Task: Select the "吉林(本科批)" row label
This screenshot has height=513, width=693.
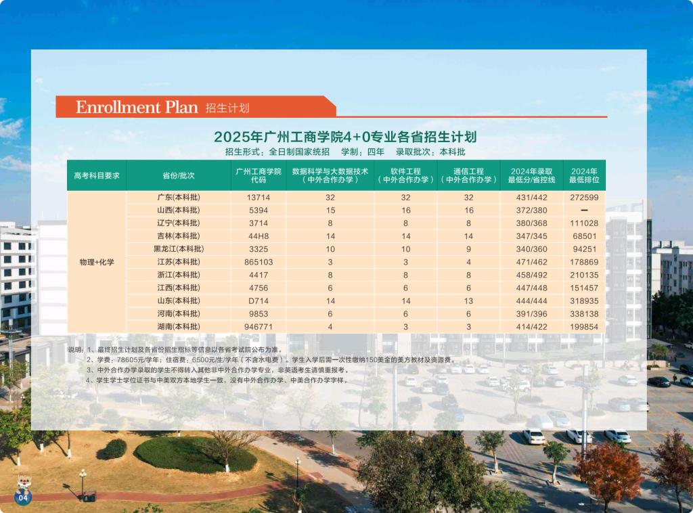Action: (x=179, y=236)
